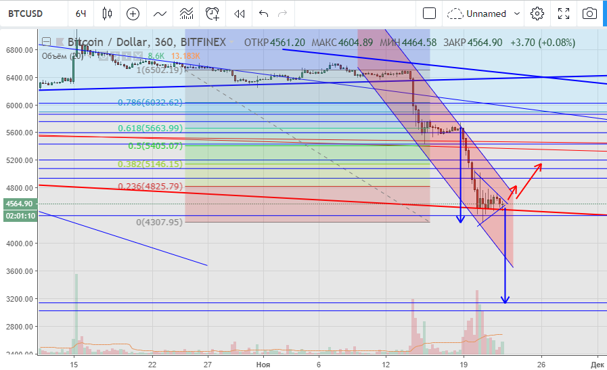Open the indicator templates icon
607x370 pixels.
[x=186, y=14]
